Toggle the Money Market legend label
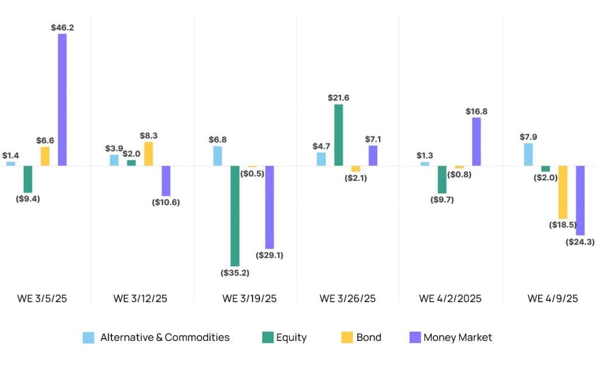 pyautogui.click(x=458, y=337)
